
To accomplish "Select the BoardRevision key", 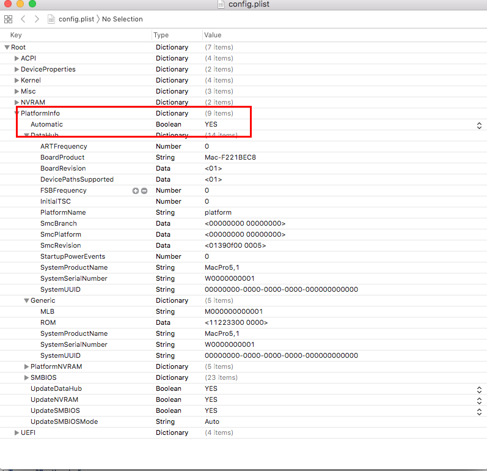I will pyautogui.click(x=63, y=168).
